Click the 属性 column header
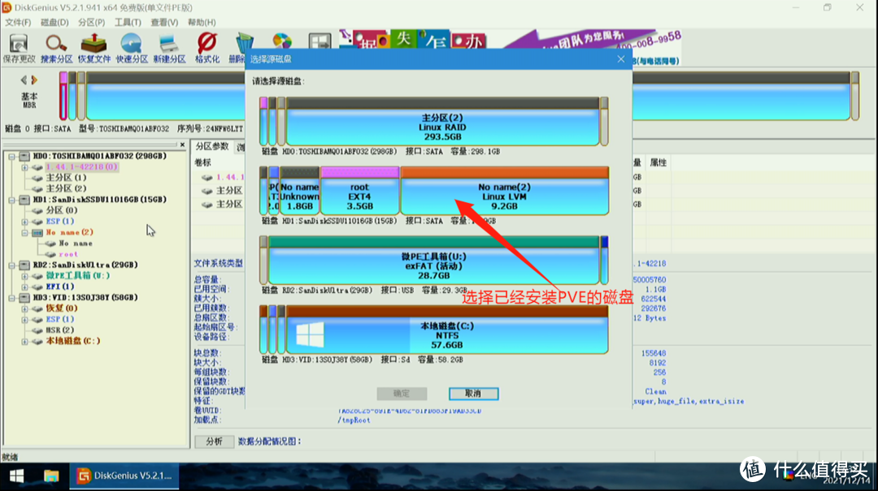The width and height of the screenshot is (878, 491). tap(658, 163)
